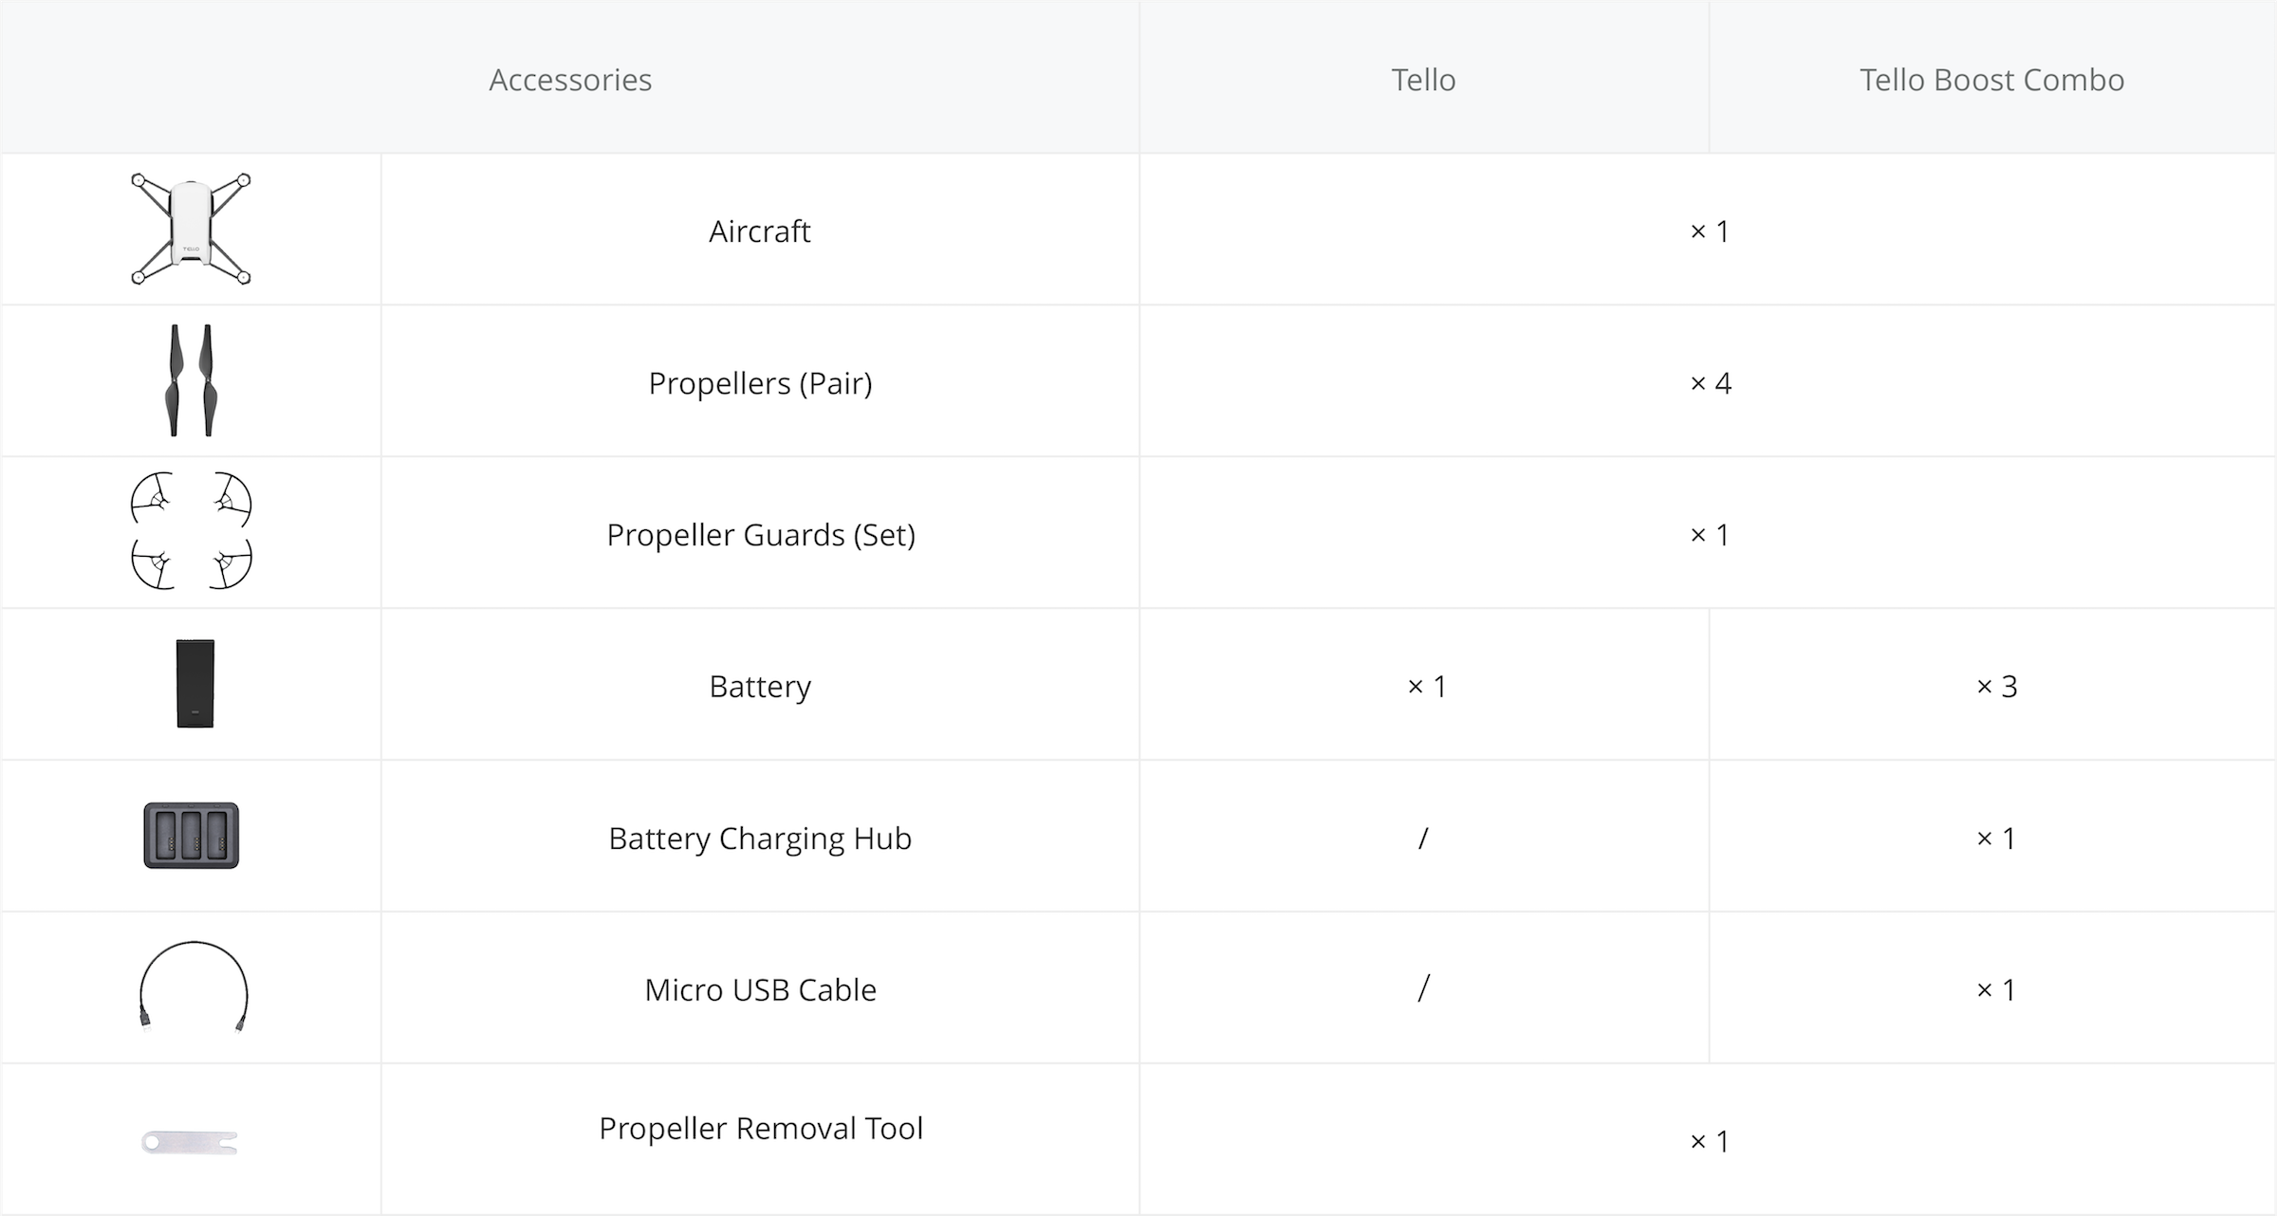Click the propellers pair image

coord(191,380)
